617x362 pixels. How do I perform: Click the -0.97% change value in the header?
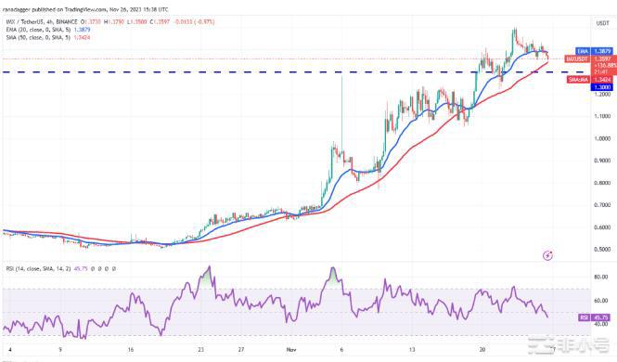[x=205, y=22]
